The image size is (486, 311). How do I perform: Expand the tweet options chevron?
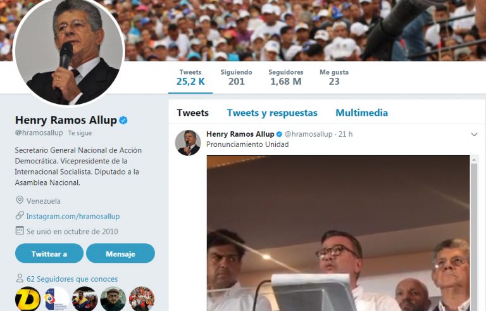click(x=474, y=134)
